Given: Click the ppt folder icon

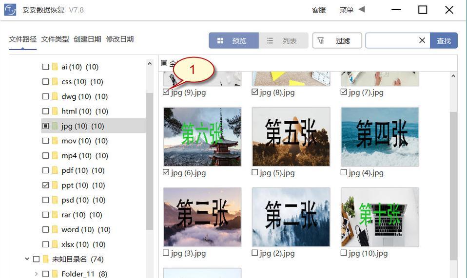Looking at the screenshot, I should pyautogui.click(x=55, y=185).
